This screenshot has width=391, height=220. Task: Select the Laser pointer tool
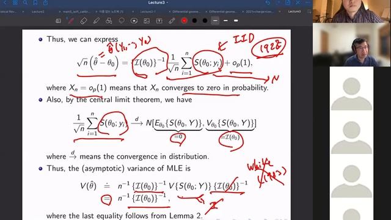(172, 21)
